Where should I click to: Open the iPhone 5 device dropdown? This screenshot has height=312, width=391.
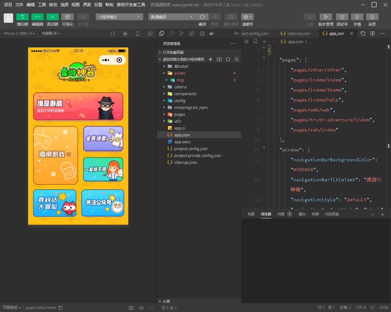(x=19, y=33)
